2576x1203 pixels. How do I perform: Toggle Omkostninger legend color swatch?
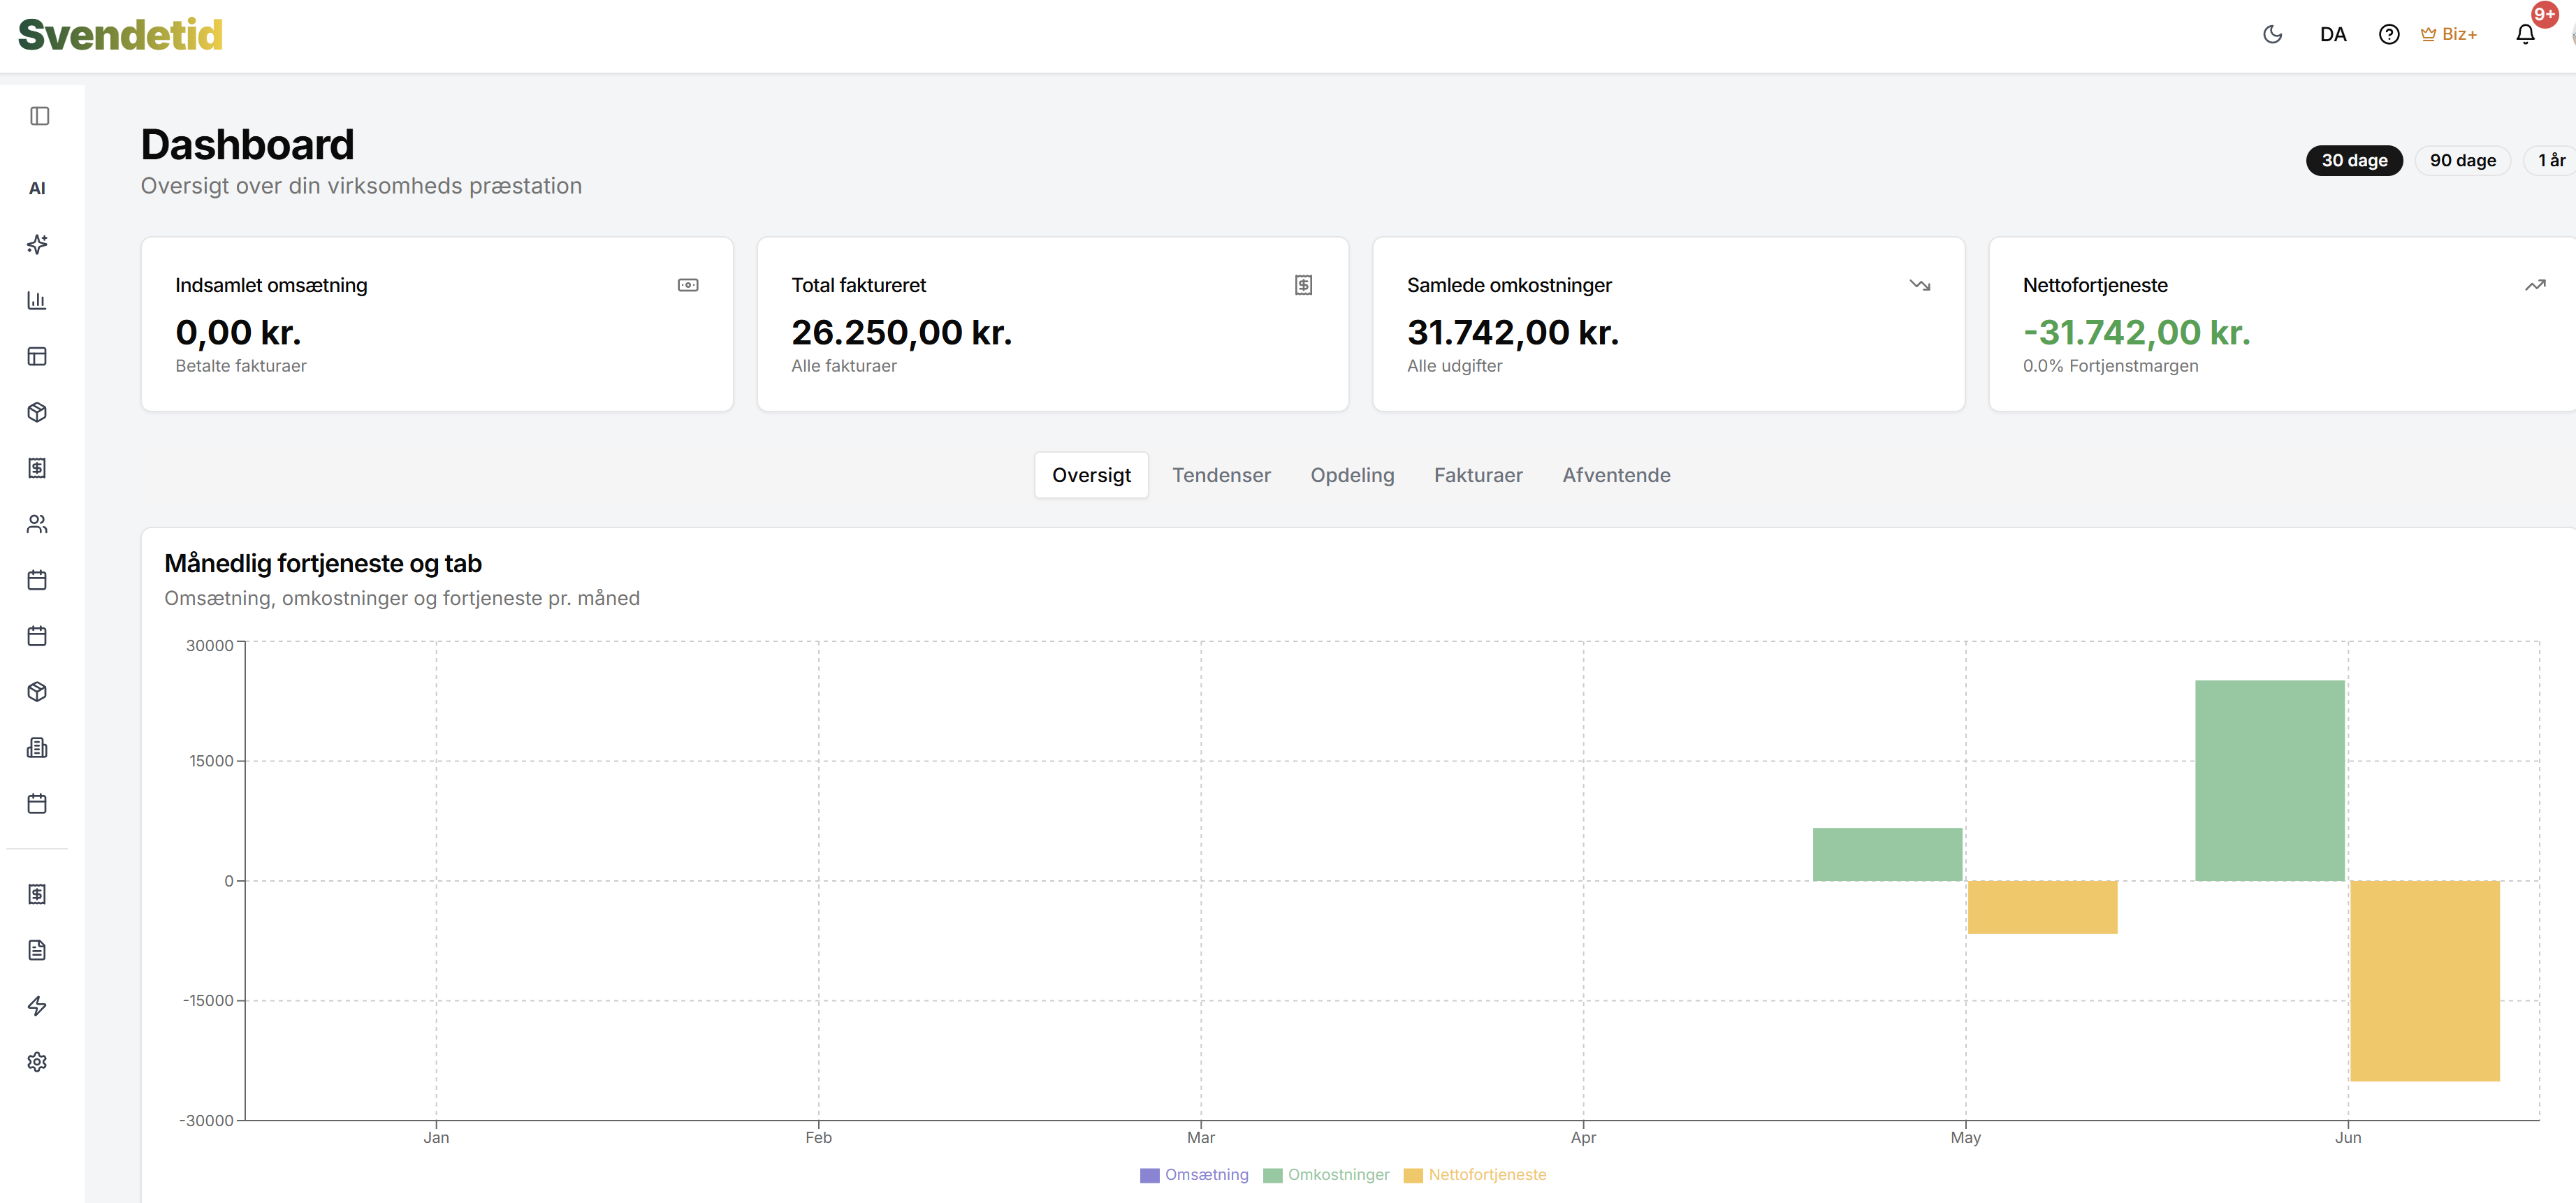point(1272,1175)
